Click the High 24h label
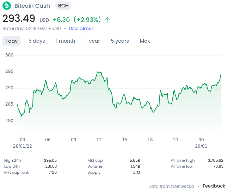The height and width of the screenshot is (190, 228). (13, 160)
